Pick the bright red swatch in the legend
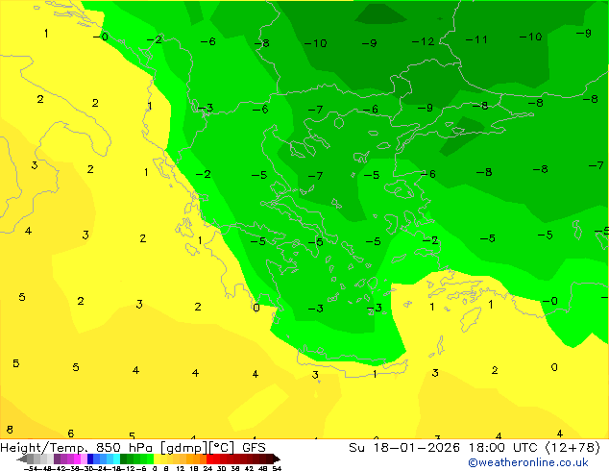The image size is (609, 471). (x=209, y=459)
